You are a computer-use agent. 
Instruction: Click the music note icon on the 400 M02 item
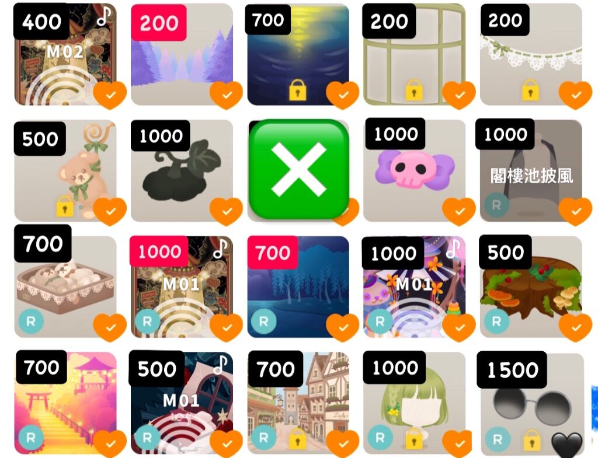[x=104, y=15]
